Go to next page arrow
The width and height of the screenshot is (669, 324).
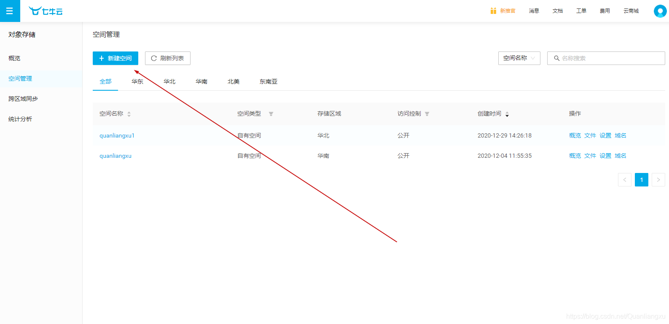pos(658,180)
